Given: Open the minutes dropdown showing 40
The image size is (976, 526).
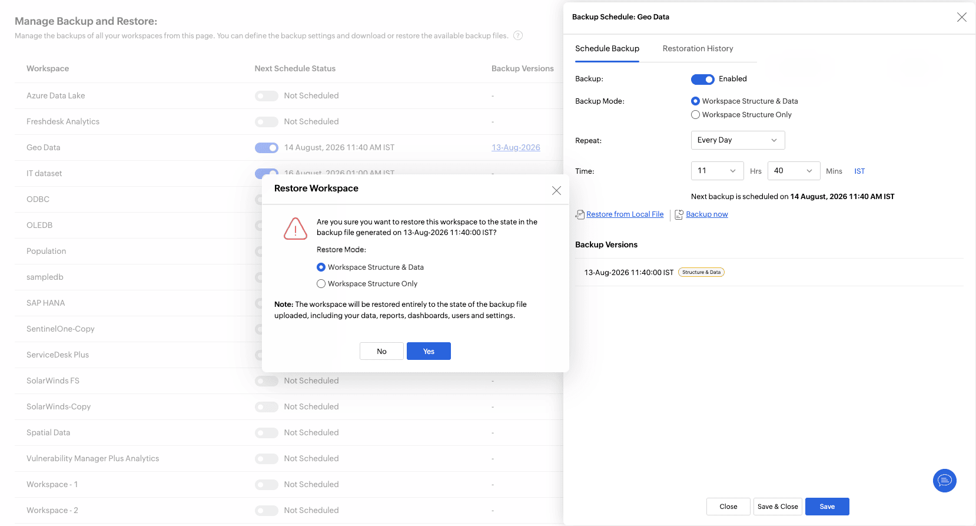Looking at the screenshot, I should click(x=794, y=171).
